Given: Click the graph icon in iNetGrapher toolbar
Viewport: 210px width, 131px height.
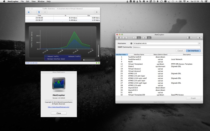Looking at the screenshot, I should point(125,38).
